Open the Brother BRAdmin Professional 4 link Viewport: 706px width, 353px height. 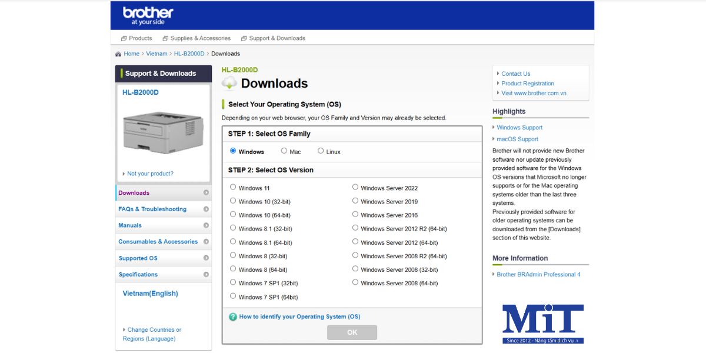[x=538, y=275]
